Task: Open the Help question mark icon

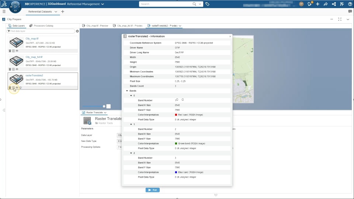Action: 350,4
